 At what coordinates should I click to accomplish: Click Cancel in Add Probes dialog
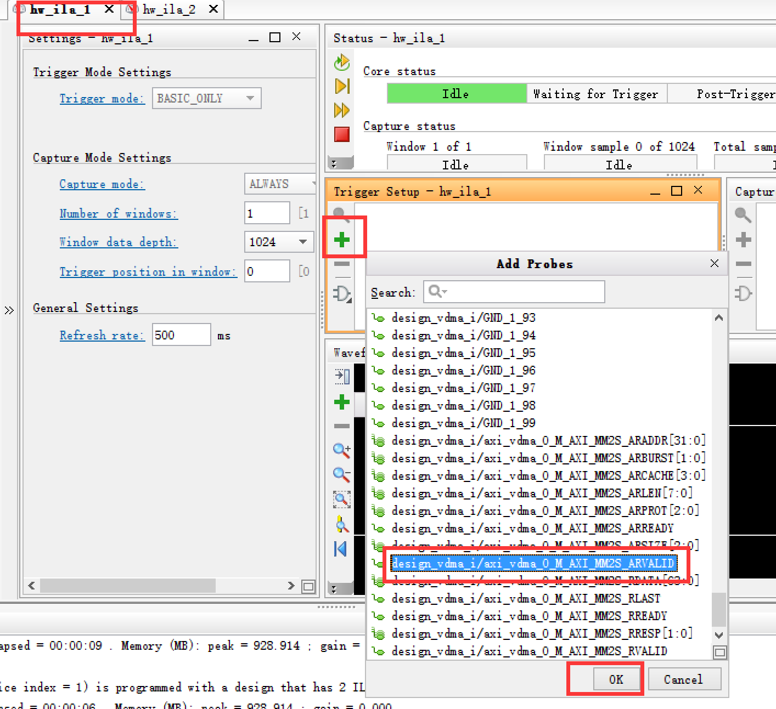tap(683, 679)
